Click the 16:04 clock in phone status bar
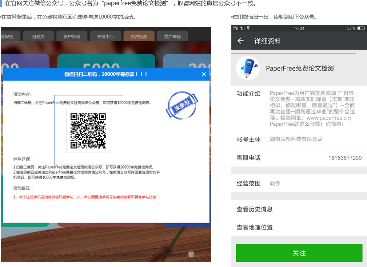 click(x=299, y=28)
